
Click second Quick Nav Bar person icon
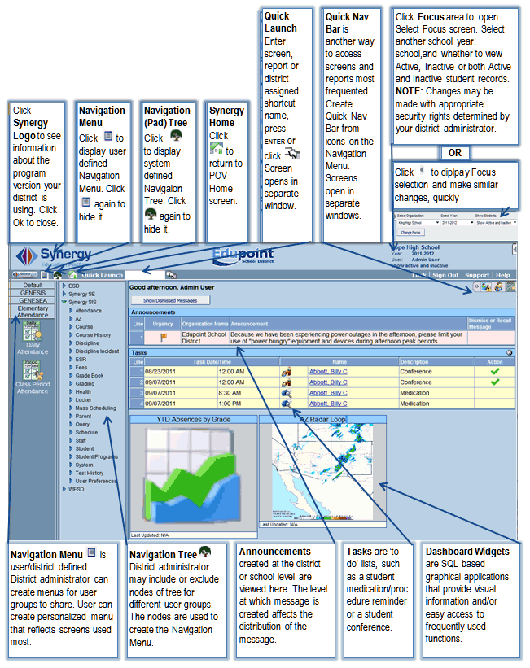498,287
